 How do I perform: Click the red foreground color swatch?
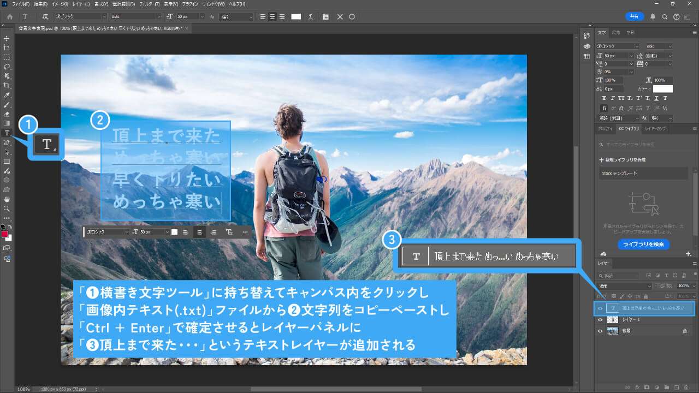coord(5,234)
